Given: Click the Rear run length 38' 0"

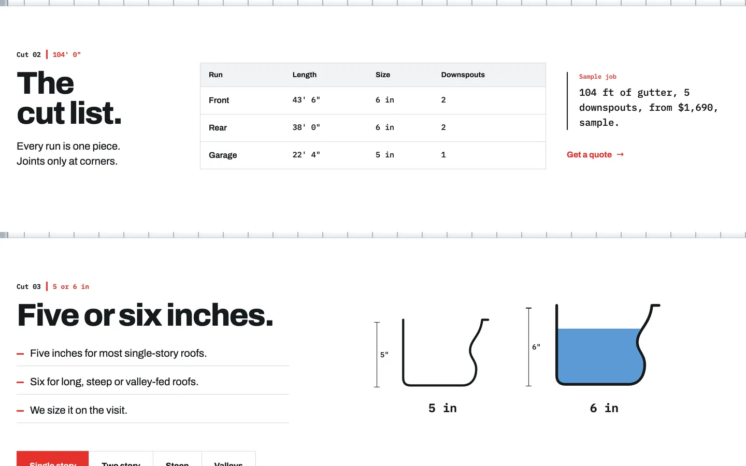Looking at the screenshot, I should (306, 127).
